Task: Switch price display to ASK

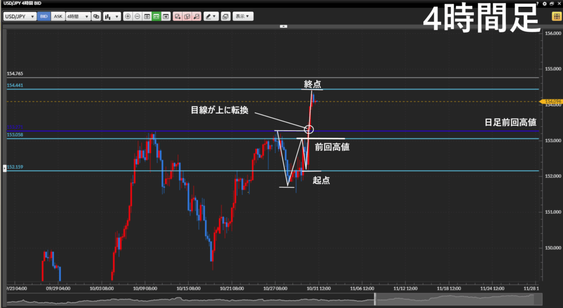Action: 58,16
